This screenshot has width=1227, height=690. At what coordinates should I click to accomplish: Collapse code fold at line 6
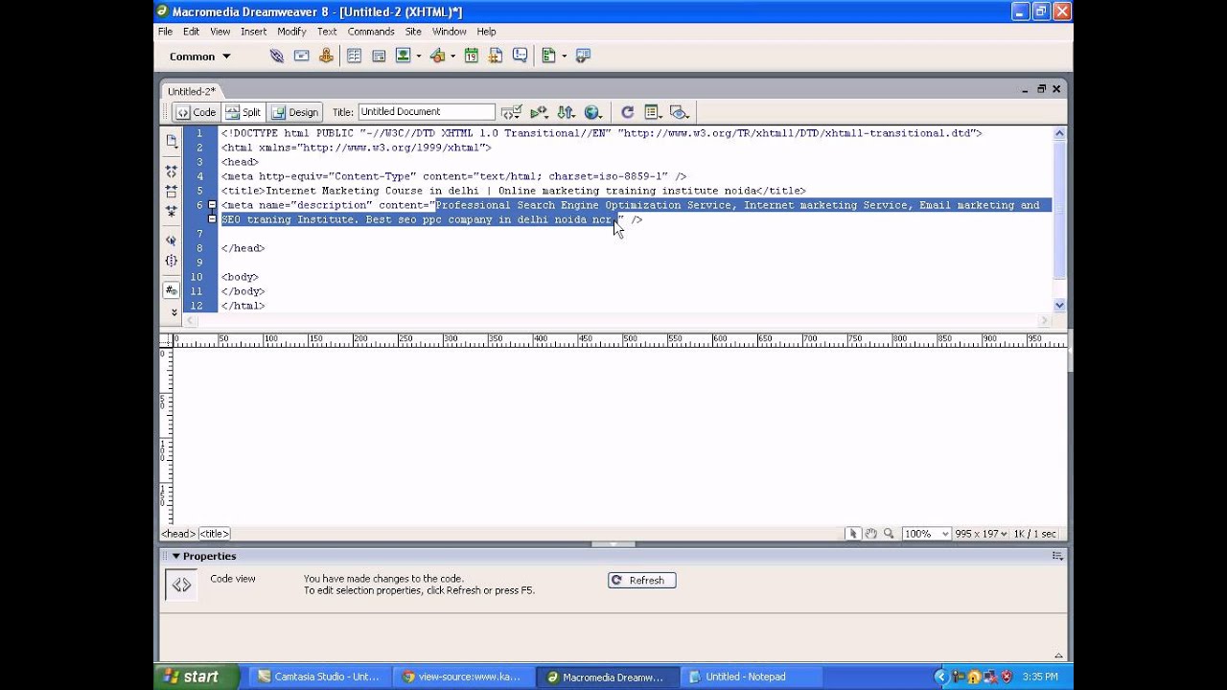click(x=212, y=205)
